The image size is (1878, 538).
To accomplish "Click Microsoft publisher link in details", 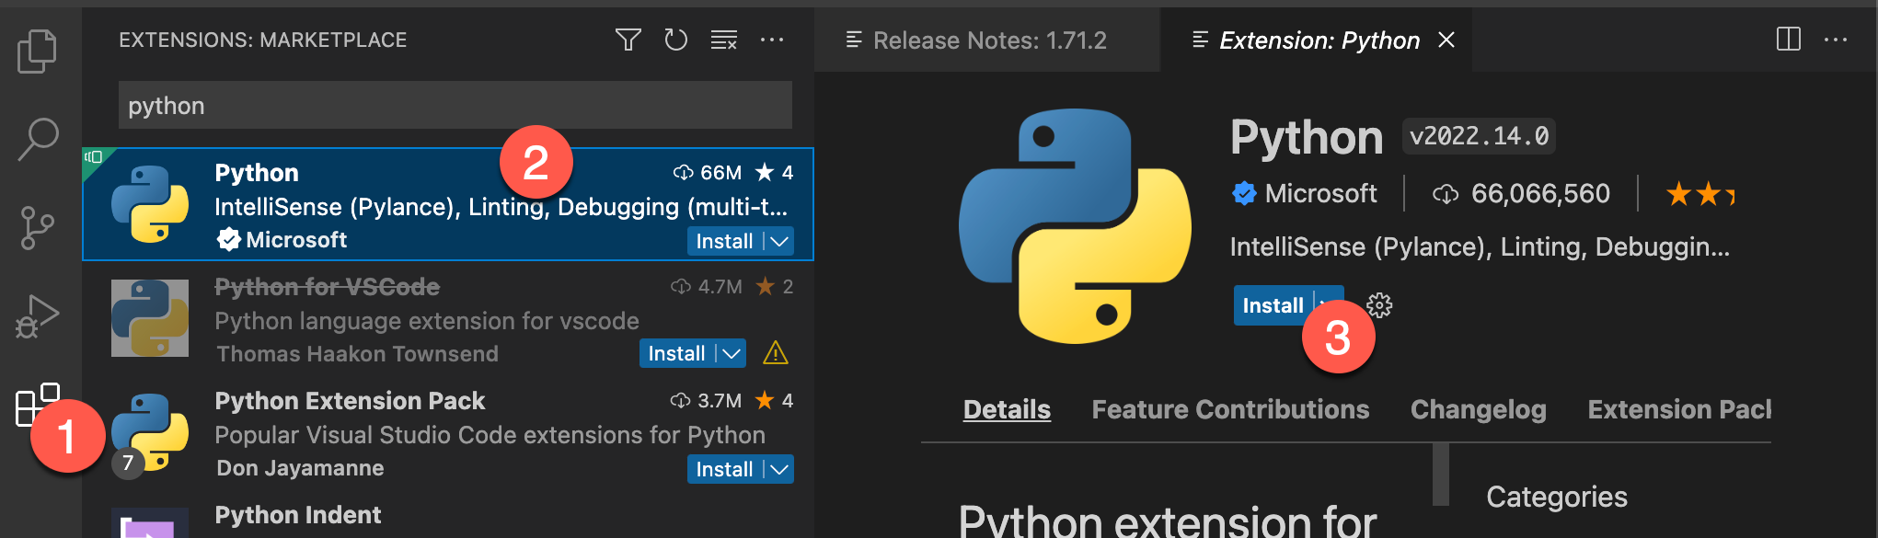I will pos(1320,193).
